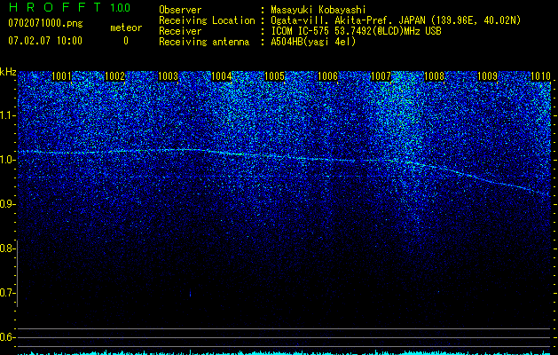Viewport: 558px width, 355px height.
Task: Click the 1006 time marker
Action: [x=327, y=76]
